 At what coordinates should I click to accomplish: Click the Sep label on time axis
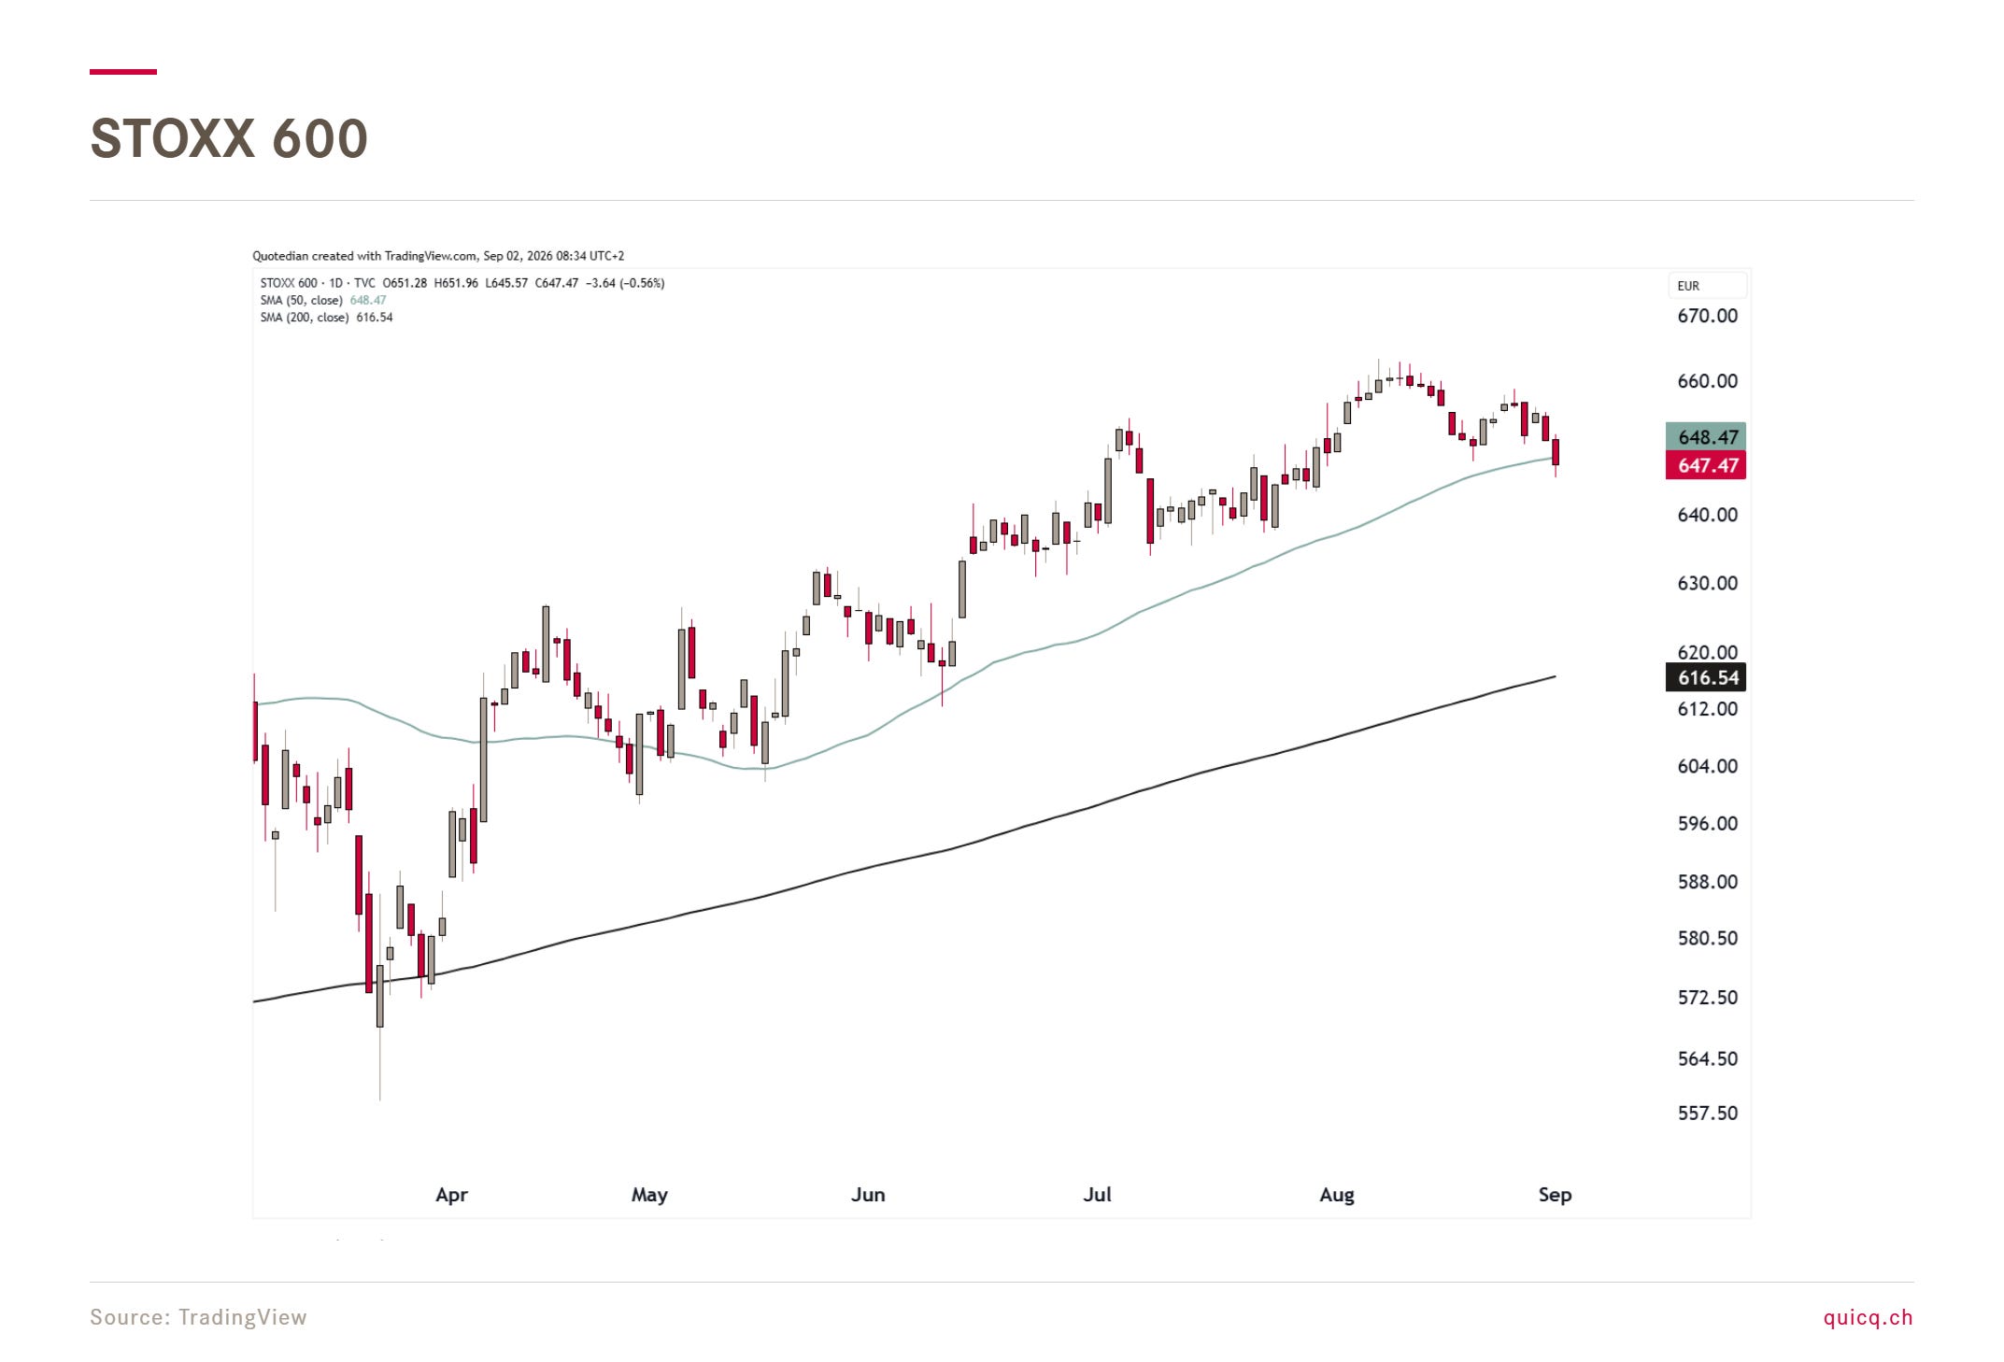[x=1555, y=1195]
